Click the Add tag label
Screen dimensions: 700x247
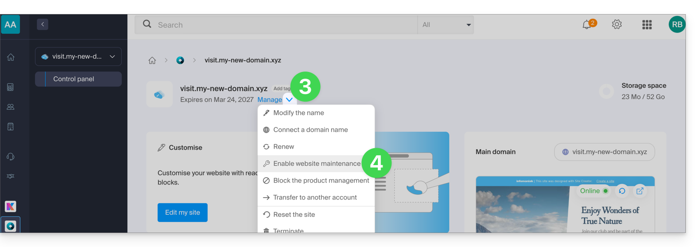click(282, 88)
